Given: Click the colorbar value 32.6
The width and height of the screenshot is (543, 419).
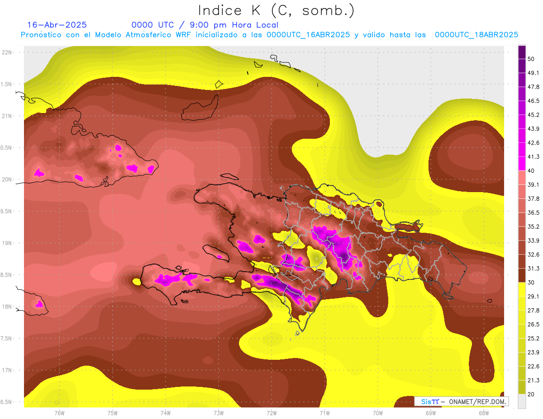Looking at the screenshot, I should point(533,254).
